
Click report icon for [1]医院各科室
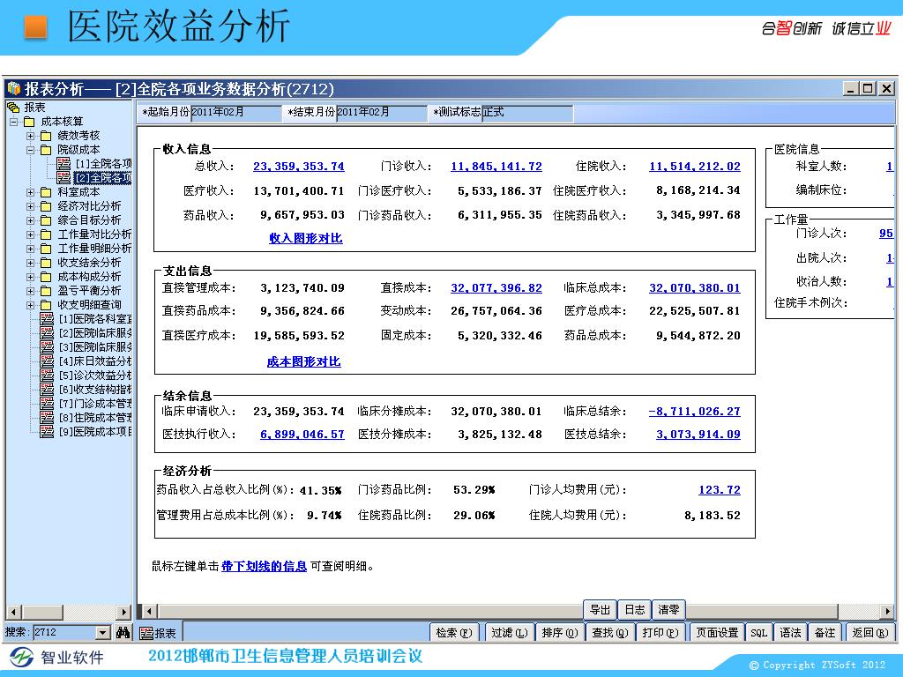point(47,319)
